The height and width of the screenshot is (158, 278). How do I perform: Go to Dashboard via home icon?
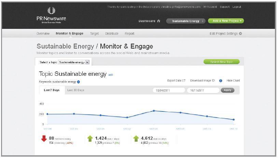(158, 21)
